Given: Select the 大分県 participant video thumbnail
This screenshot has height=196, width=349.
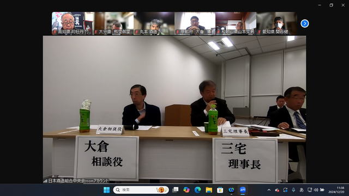Looking at the screenshot, I should (113, 23).
